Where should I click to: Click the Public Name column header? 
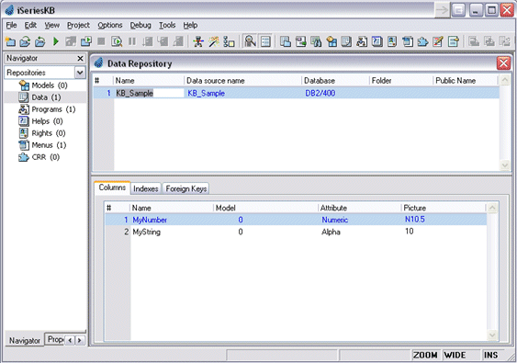click(465, 81)
